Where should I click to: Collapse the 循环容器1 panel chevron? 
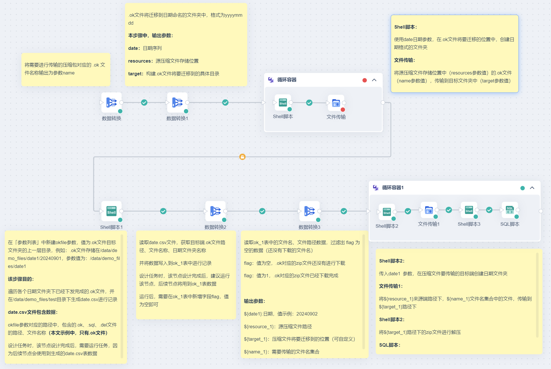(x=532, y=188)
